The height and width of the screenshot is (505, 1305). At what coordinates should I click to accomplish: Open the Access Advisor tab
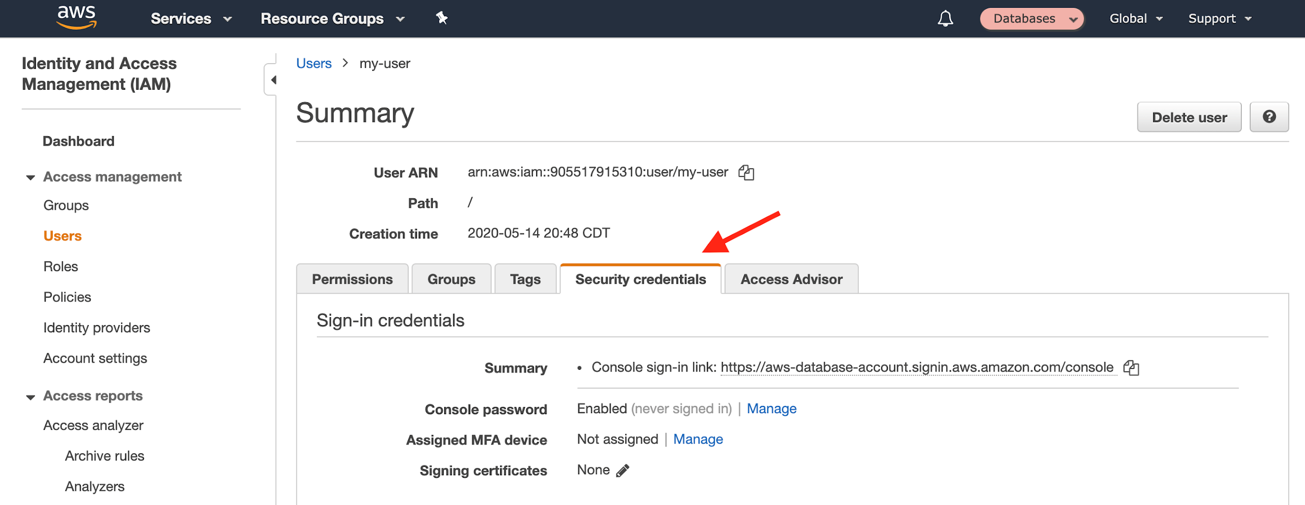click(x=791, y=279)
